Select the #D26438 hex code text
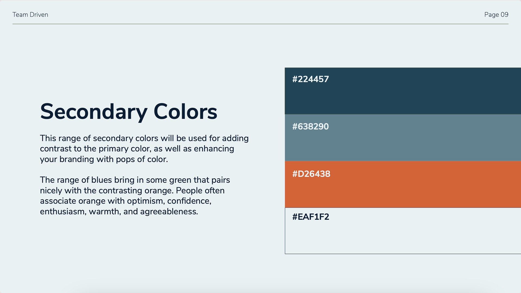The height and width of the screenshot is (293, 521). click(x=311, y=174)
